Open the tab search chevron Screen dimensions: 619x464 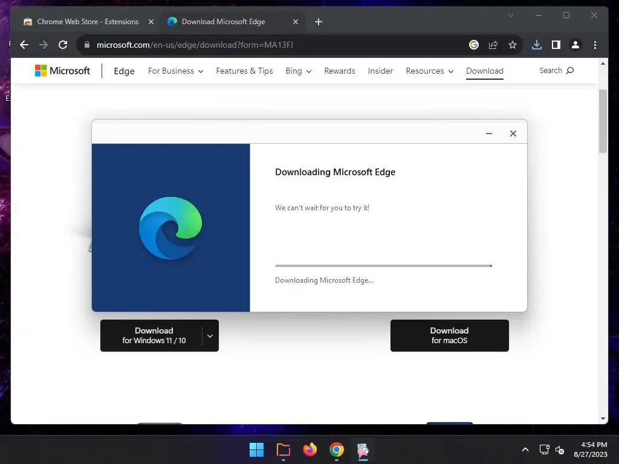click(510, 15)
